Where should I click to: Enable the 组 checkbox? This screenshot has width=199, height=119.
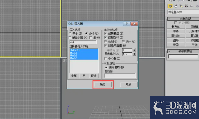91,38
